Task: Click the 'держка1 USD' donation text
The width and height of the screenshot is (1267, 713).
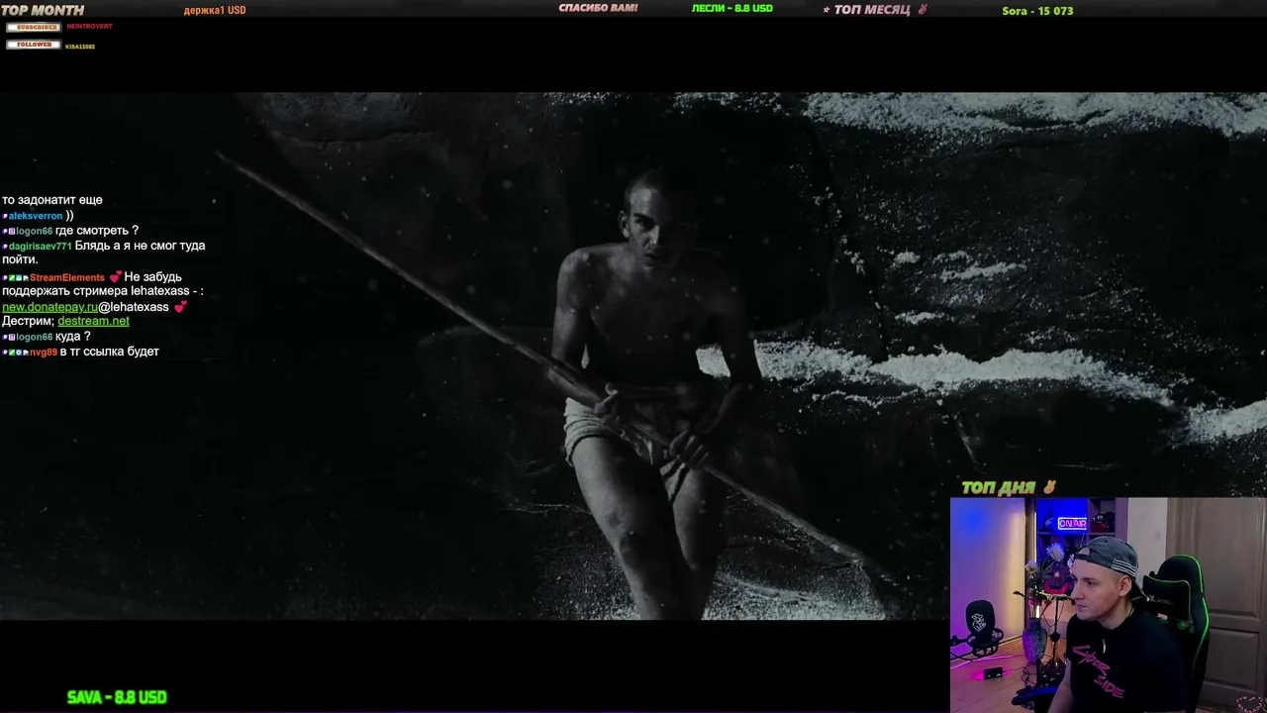Action: pos(215,10)
